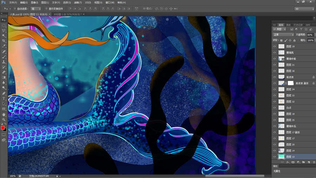
Task: Select the Eraser tool
Action: tap(4, 72)
